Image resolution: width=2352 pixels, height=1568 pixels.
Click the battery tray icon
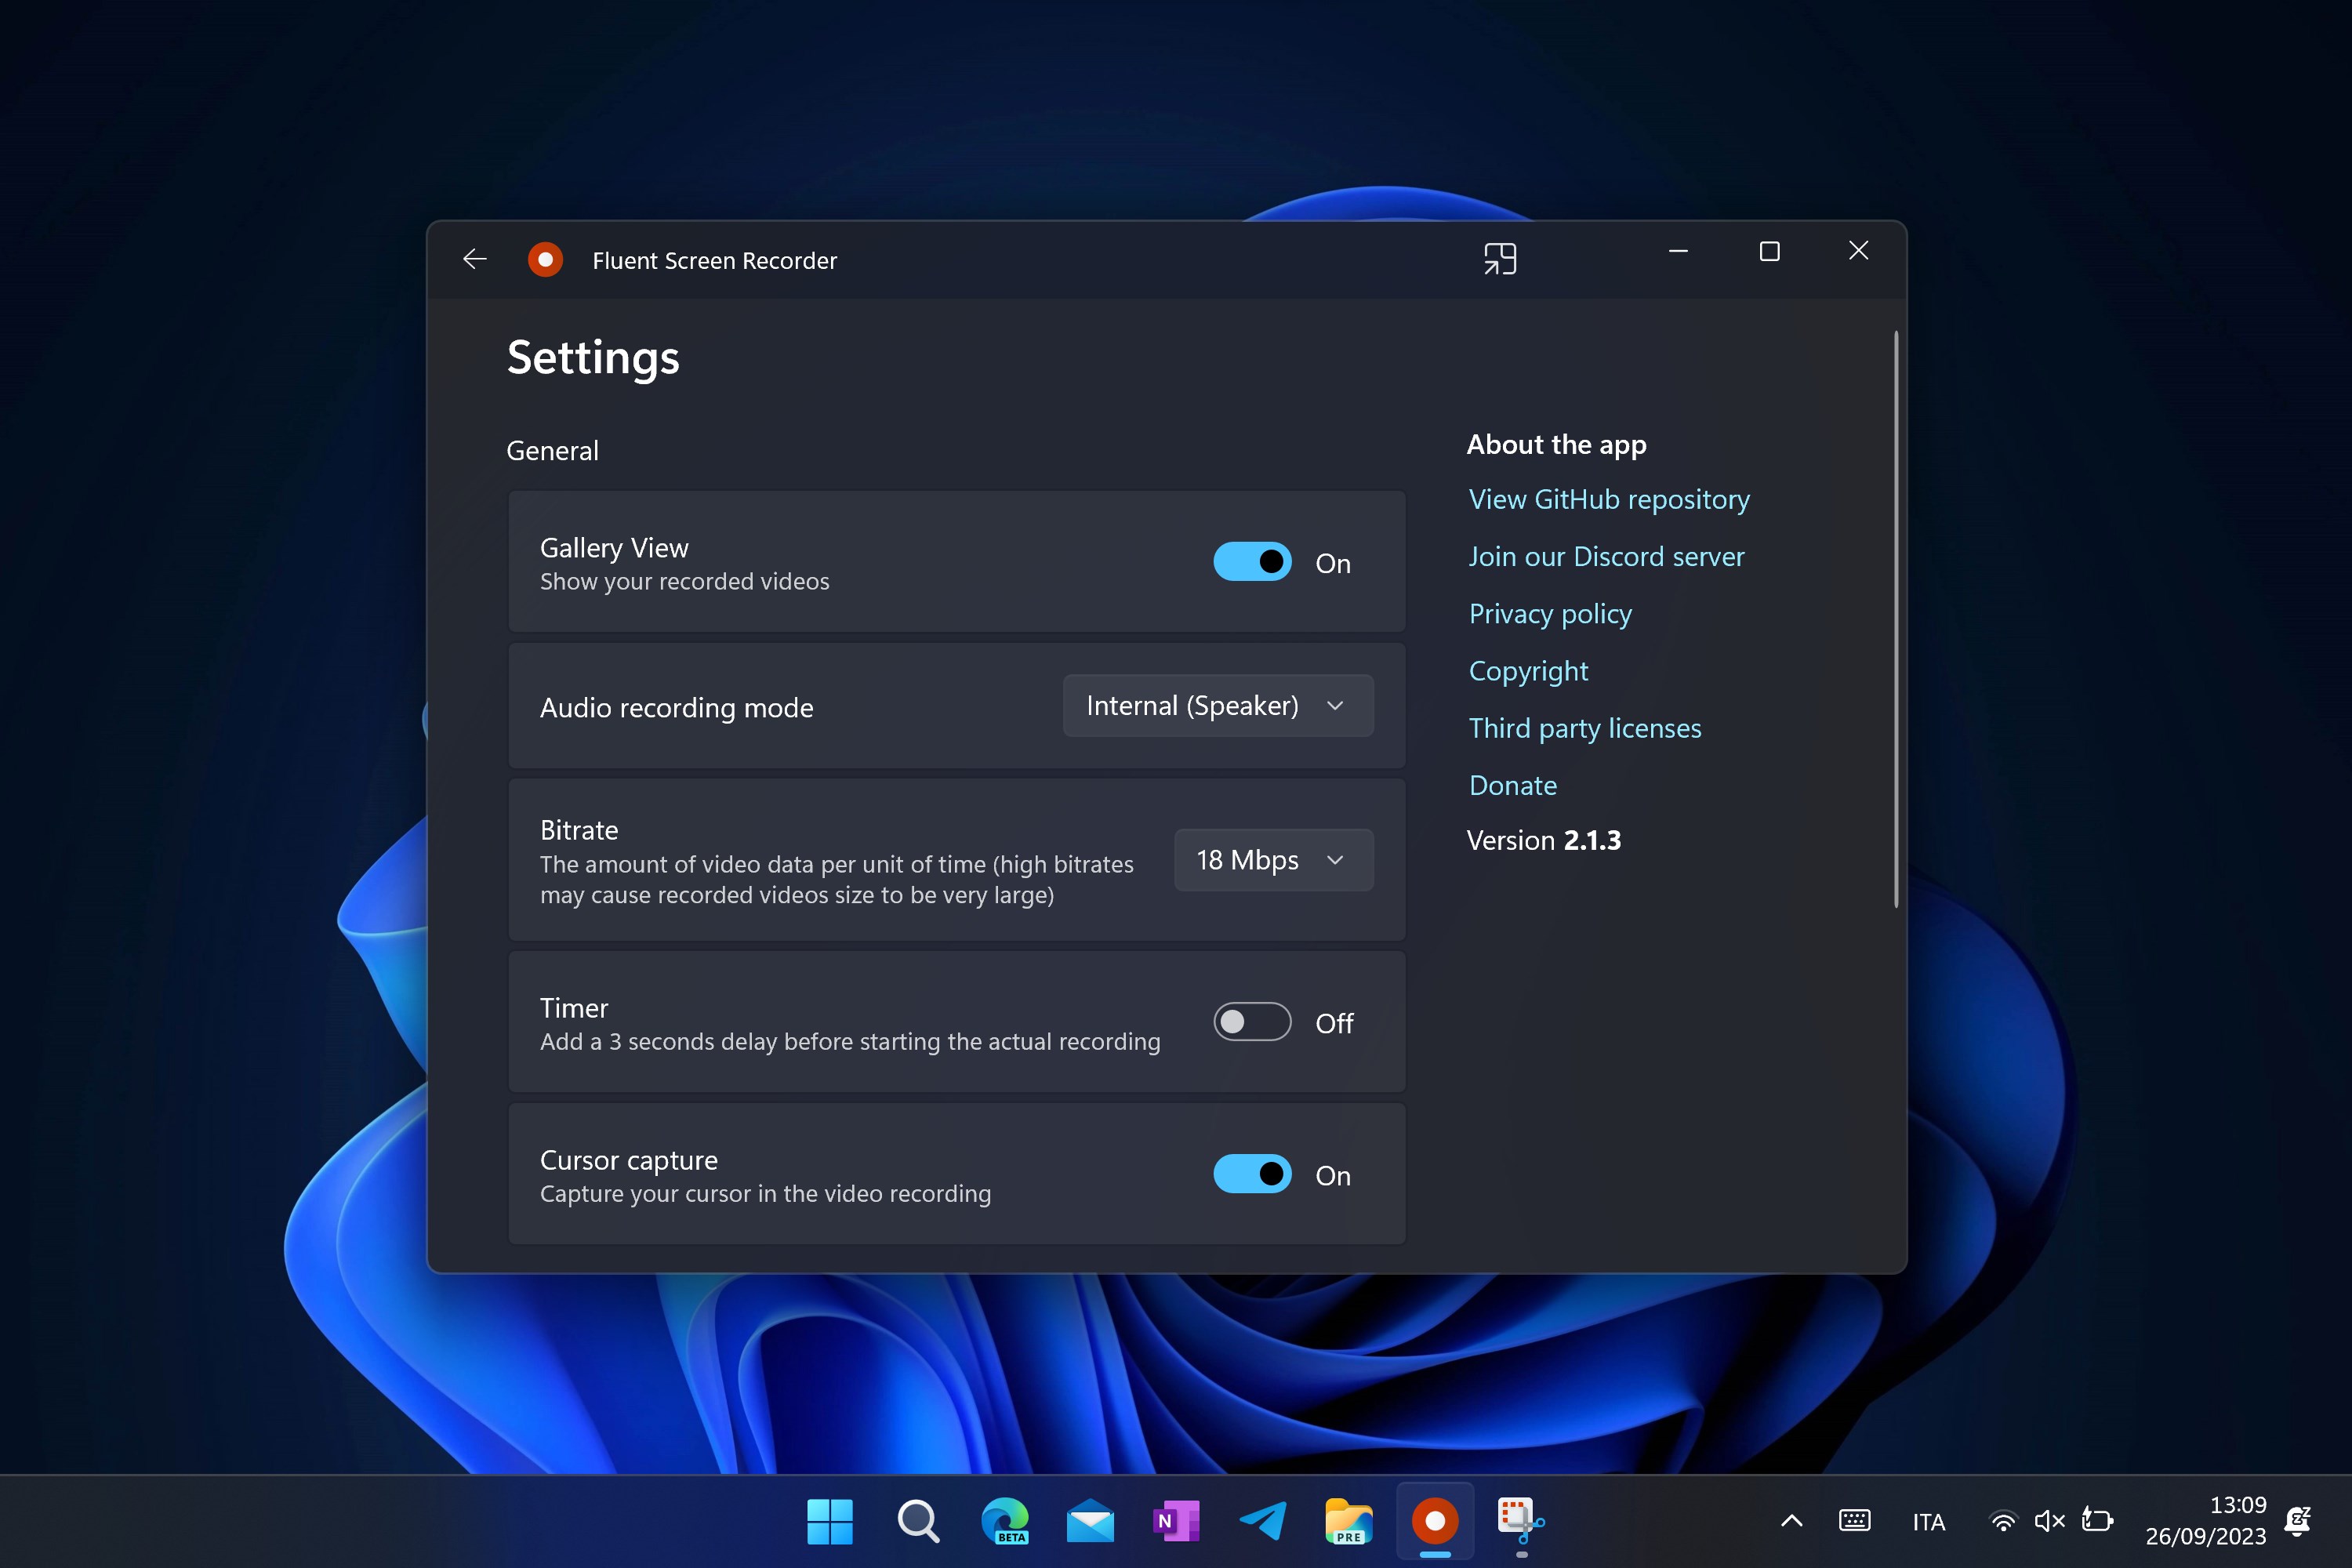point(2098,1521)
